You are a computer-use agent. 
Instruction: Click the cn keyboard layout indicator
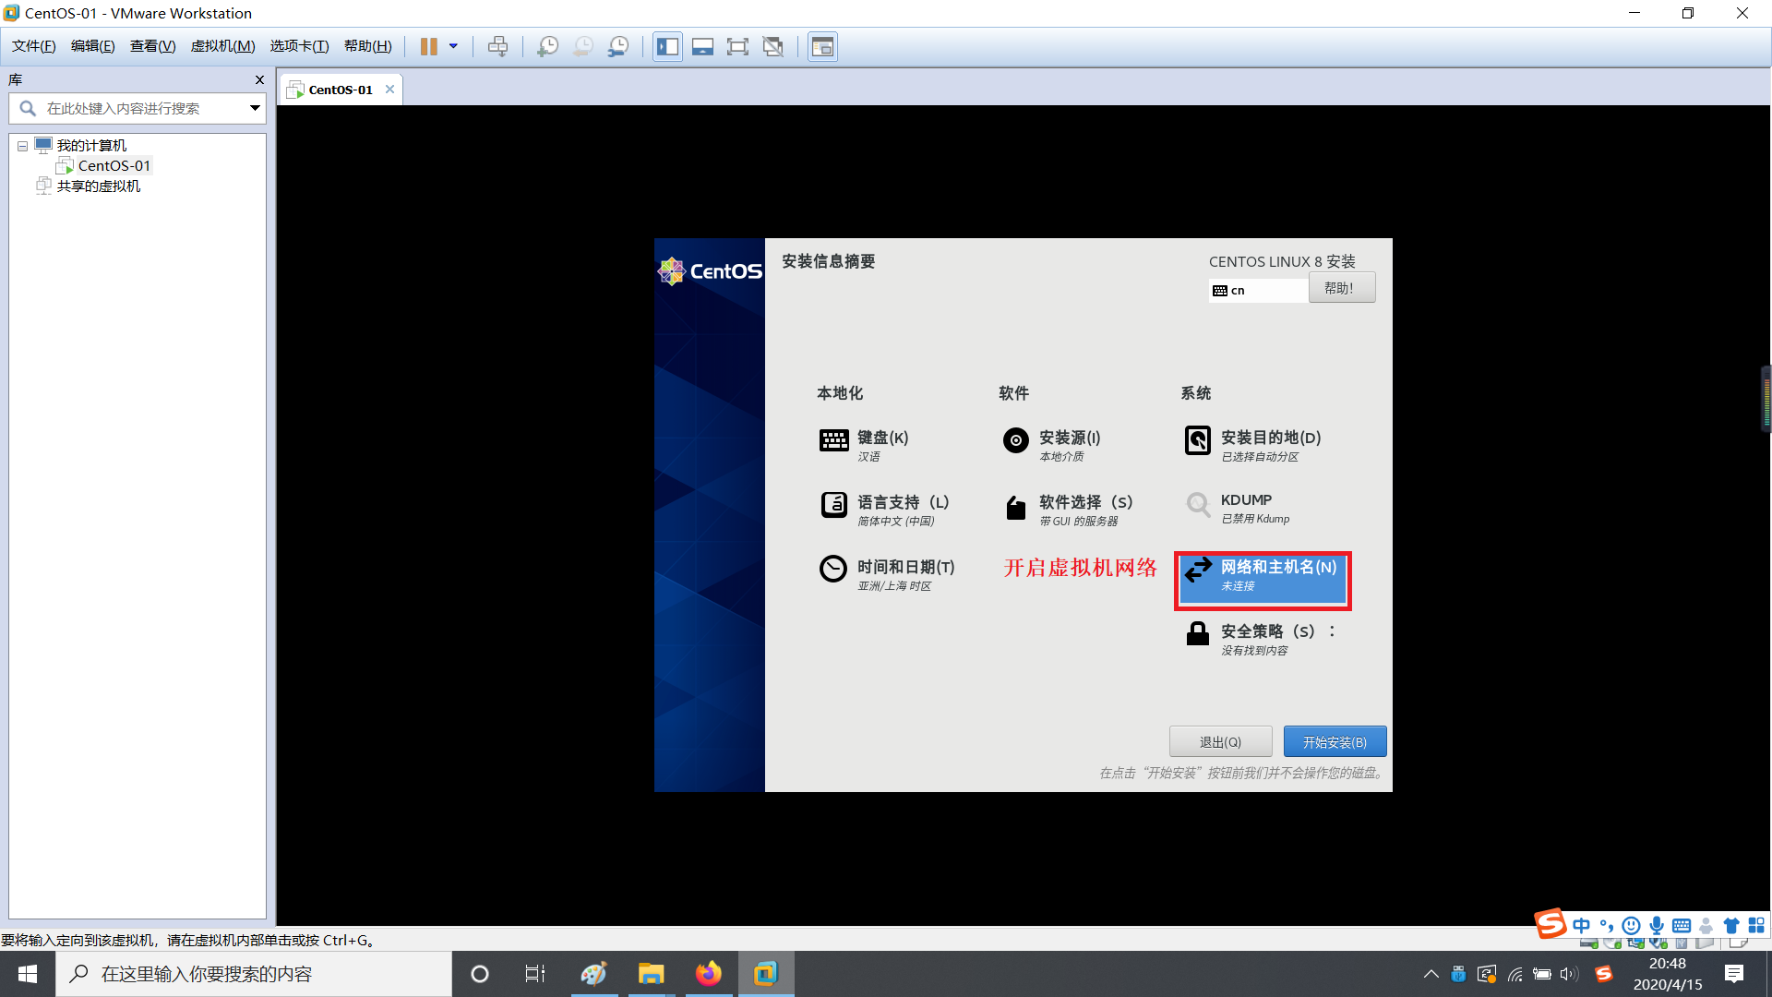[x=1257, y=290]
